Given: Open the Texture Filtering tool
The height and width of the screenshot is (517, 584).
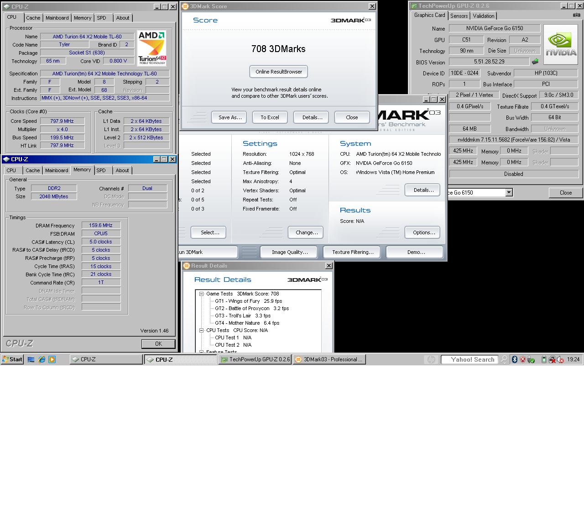Looking at the screenshot, I should 353,252.
